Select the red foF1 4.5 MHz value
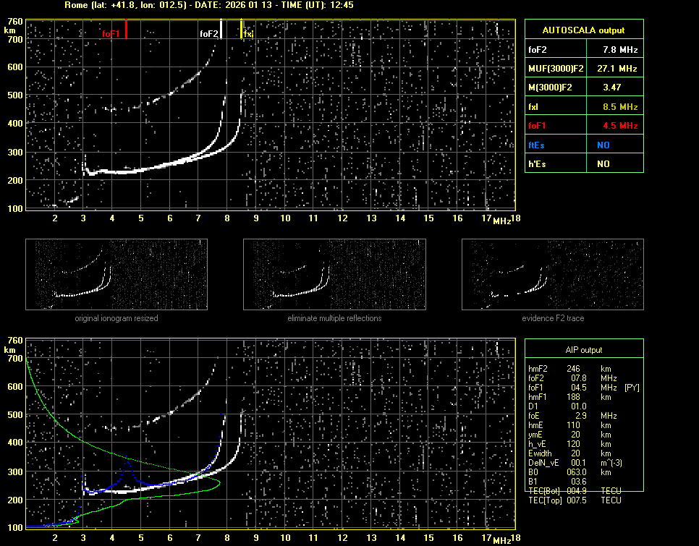This screenshot has width=699, height=546. click(x=619, y=126)
